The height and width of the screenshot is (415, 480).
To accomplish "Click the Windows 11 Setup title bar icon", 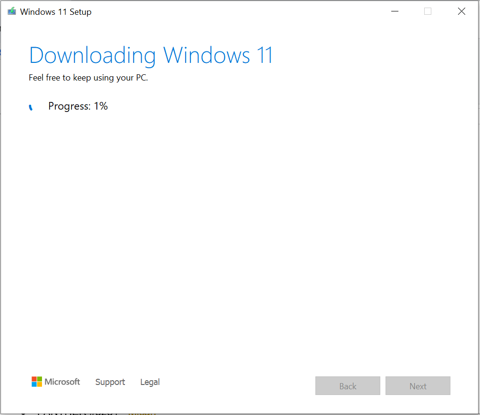I will pyautogui.click(x=12, y=11).
